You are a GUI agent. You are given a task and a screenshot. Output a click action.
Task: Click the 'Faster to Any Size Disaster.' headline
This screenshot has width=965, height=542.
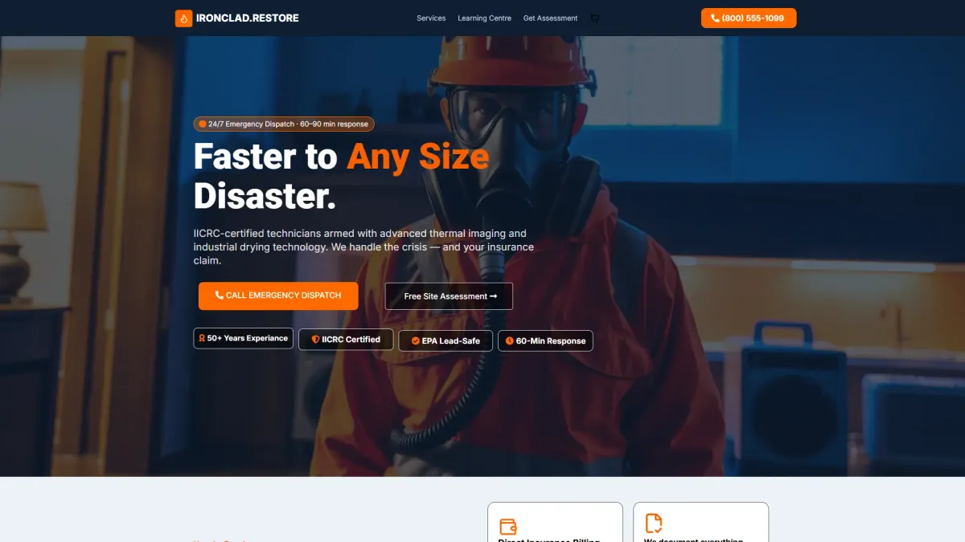pyautogui.click(x=342, y=176)
